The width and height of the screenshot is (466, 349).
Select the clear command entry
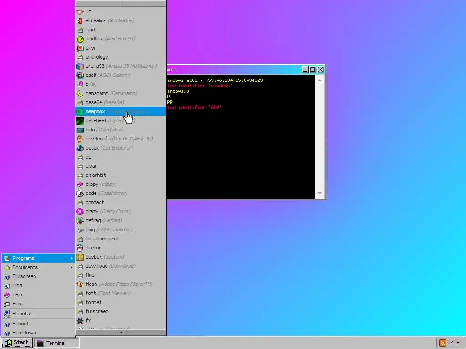pos(121,166)
